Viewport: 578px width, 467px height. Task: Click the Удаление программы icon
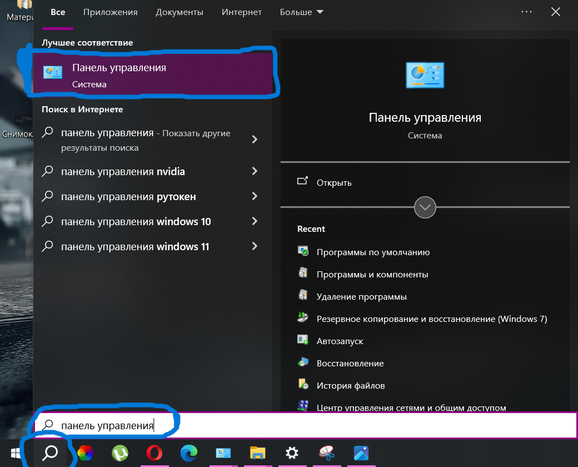pyautogui.click(x=303, y=295)
